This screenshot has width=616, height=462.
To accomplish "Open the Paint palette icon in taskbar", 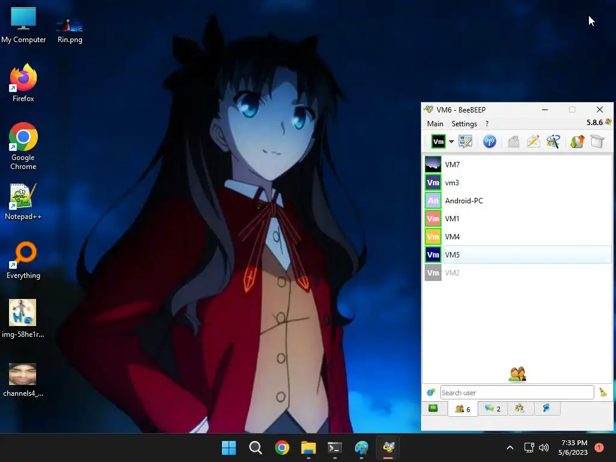I will coord(362,448).
